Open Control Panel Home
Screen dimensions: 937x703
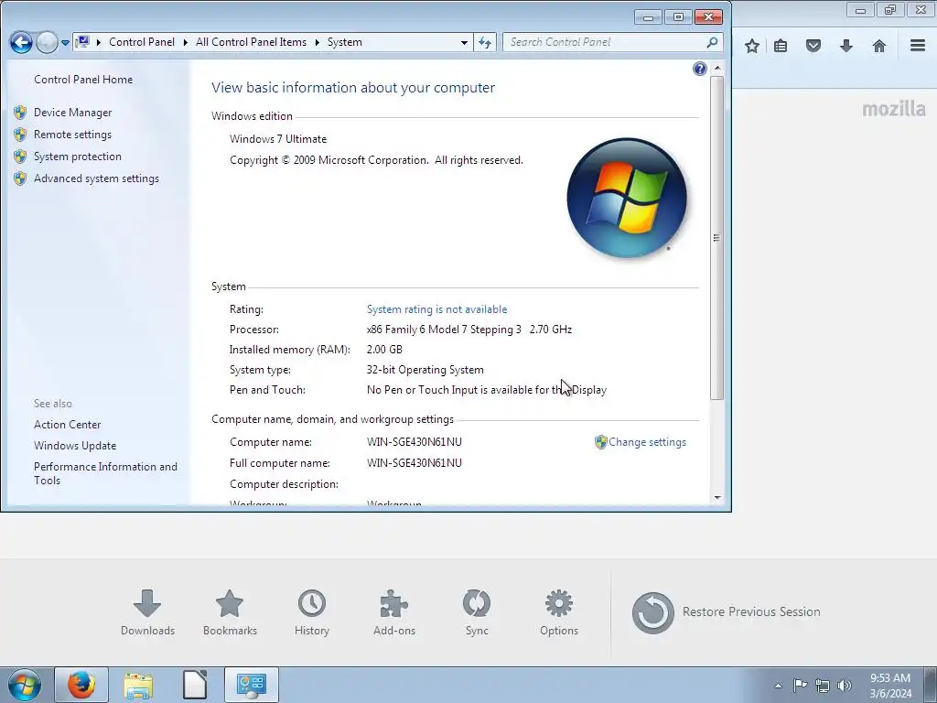[x=83, y=80]
